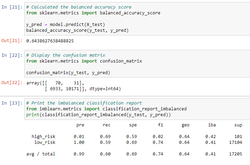Click the imbalanced classification report comment
Viewport: 250px width, 165px height.
pos(84,103)
